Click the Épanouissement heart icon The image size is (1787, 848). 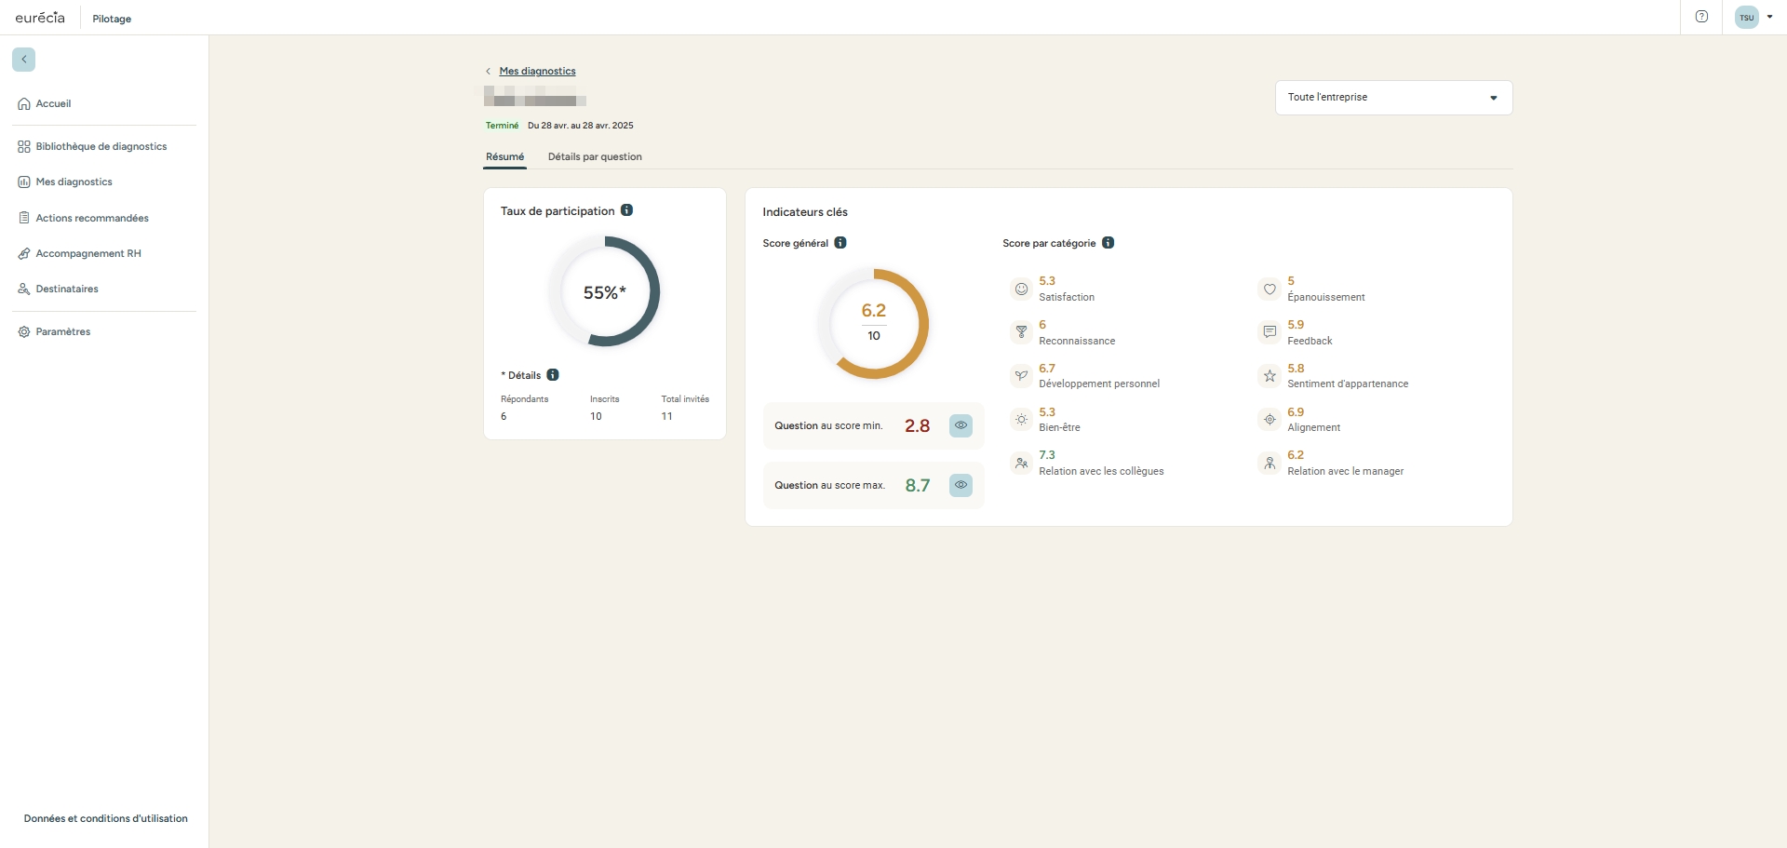[1270, 289]
